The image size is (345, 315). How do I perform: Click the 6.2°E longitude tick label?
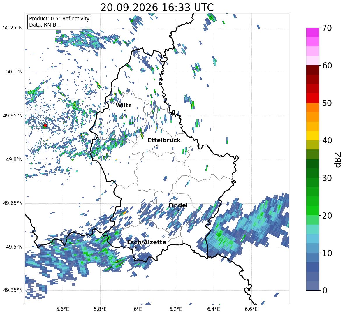[x=176, y=309]
